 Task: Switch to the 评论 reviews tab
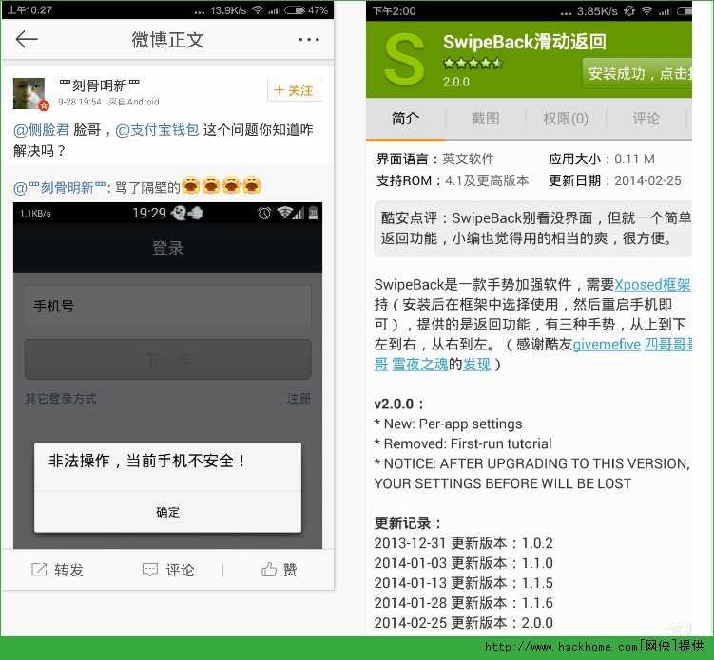[x=646, y=119]
